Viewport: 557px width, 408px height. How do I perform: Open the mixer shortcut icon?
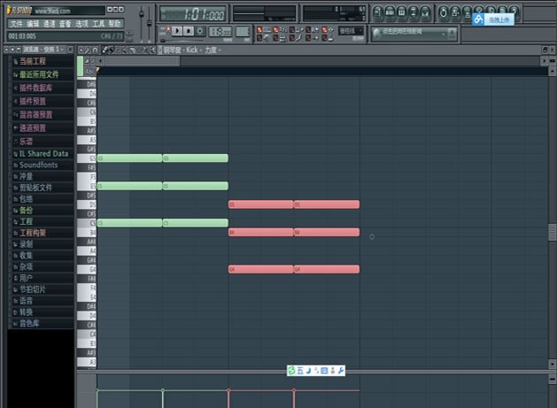coord(425,12)
